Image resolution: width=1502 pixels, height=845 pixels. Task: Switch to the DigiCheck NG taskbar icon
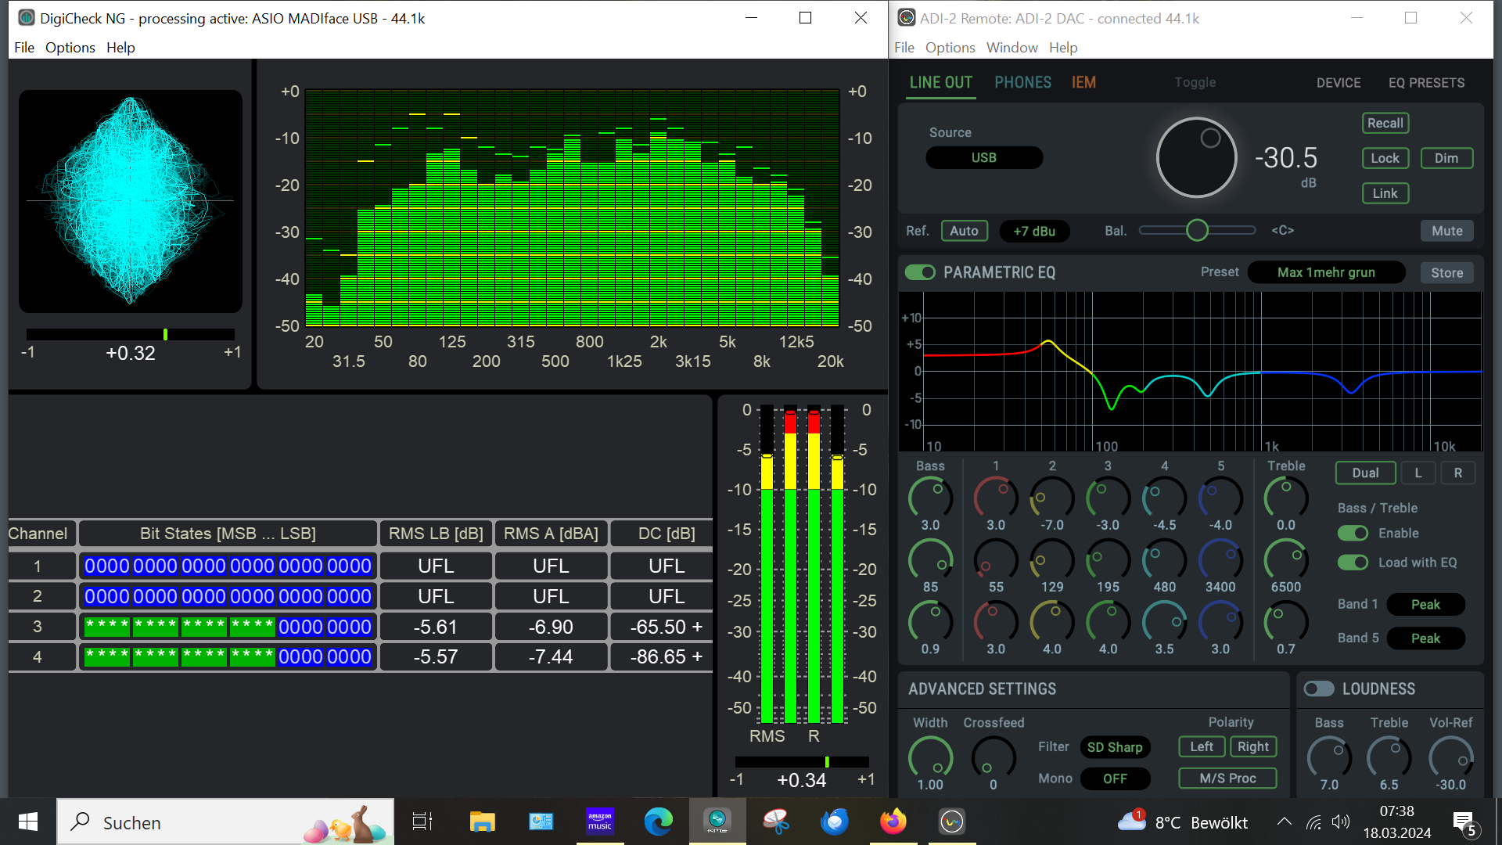717,822
